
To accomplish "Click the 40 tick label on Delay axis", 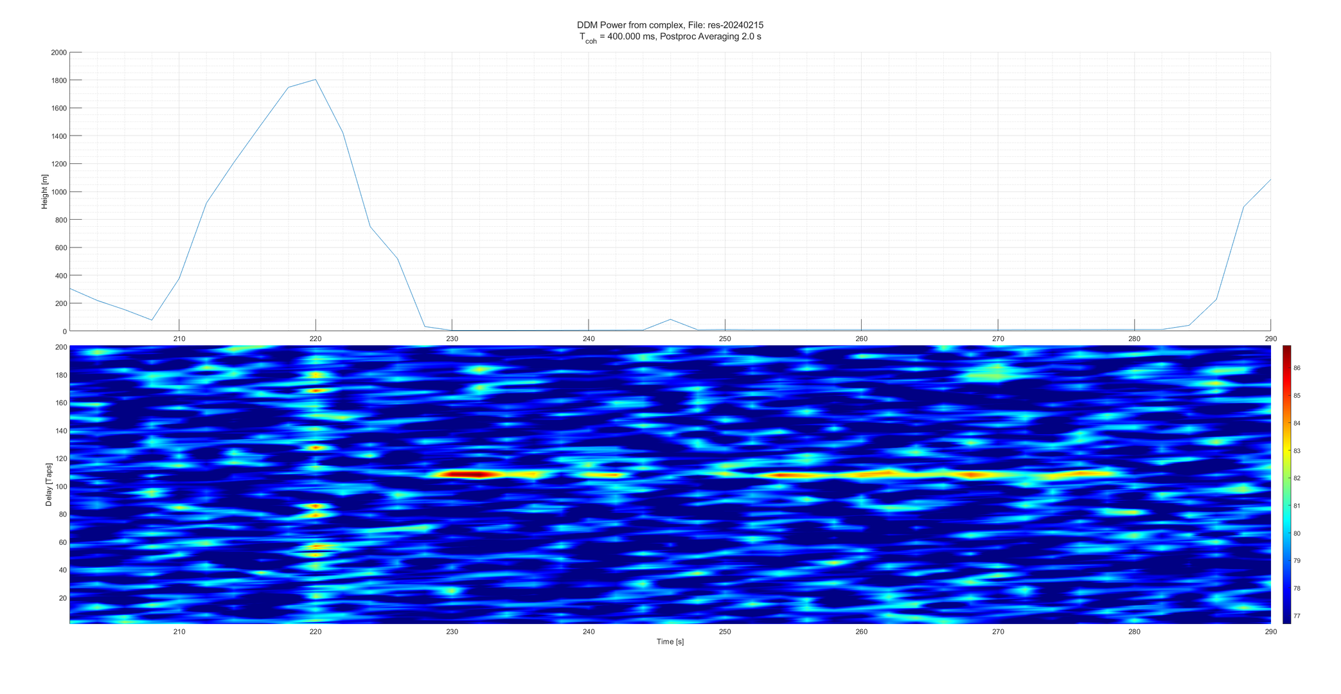I will click(63, 570).
